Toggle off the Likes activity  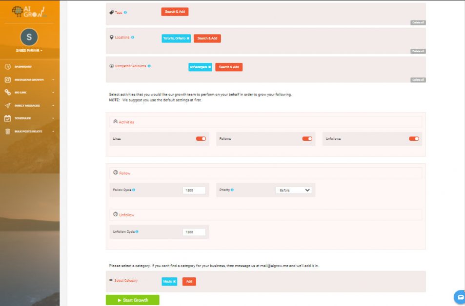200,138
